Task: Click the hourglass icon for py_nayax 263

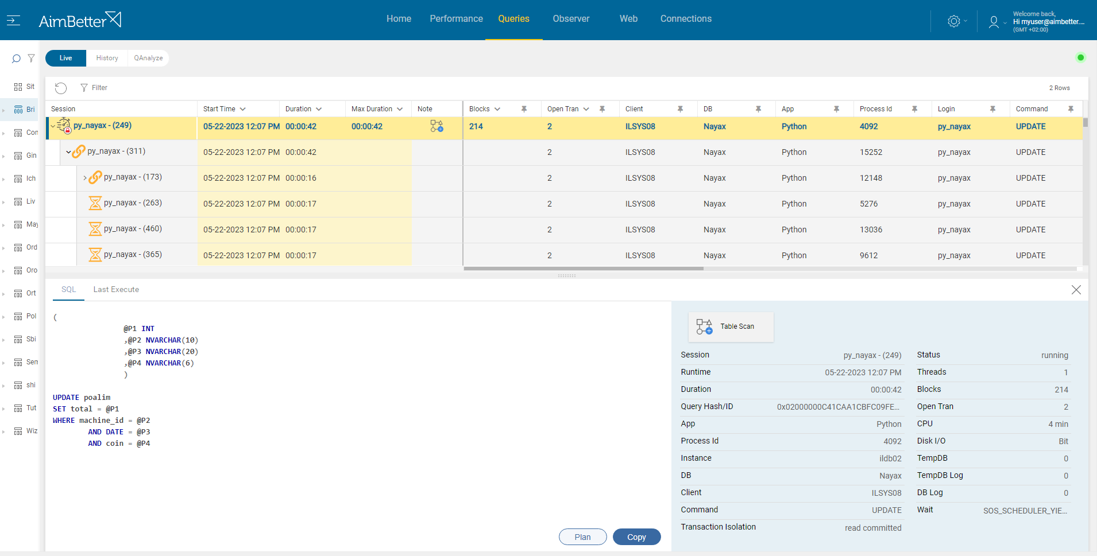Action: (x=95, y=203)
